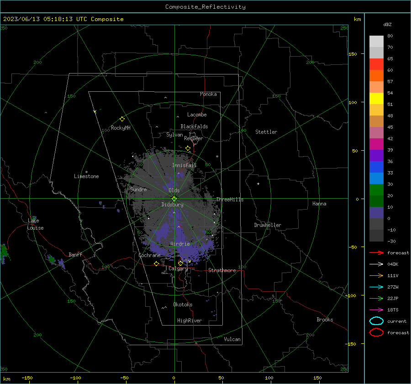Click the cyan 27ZW arrow legend icon

pos(376,287)
